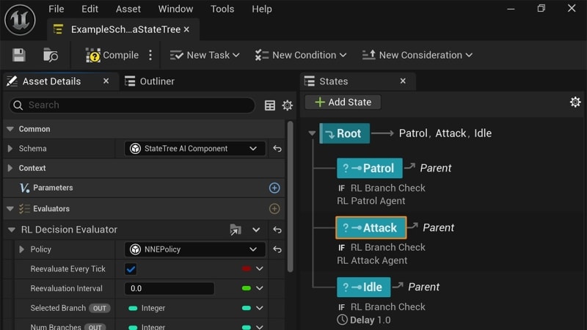
Task: Open the Edit menu
Action: click(x=90, y=9)
